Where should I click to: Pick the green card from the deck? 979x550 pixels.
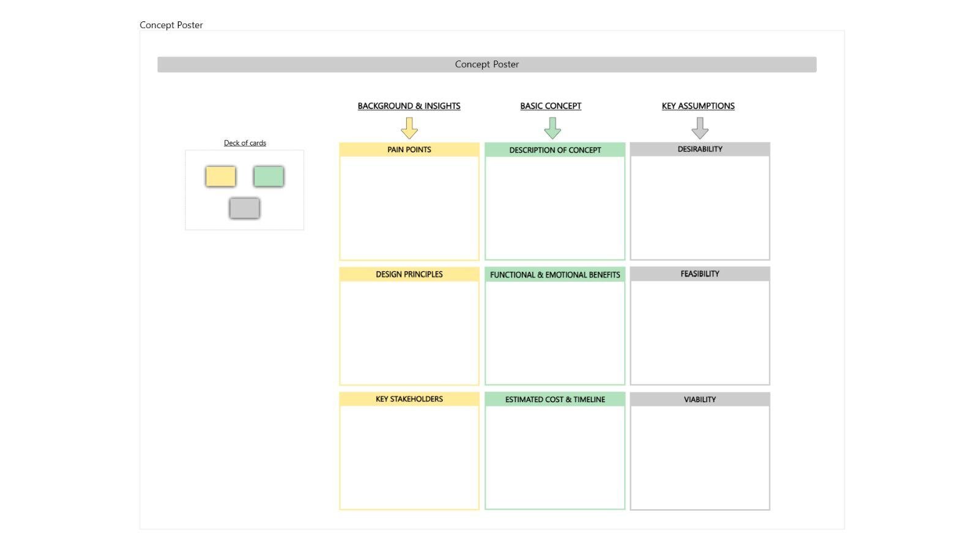[x=269, y=177]
